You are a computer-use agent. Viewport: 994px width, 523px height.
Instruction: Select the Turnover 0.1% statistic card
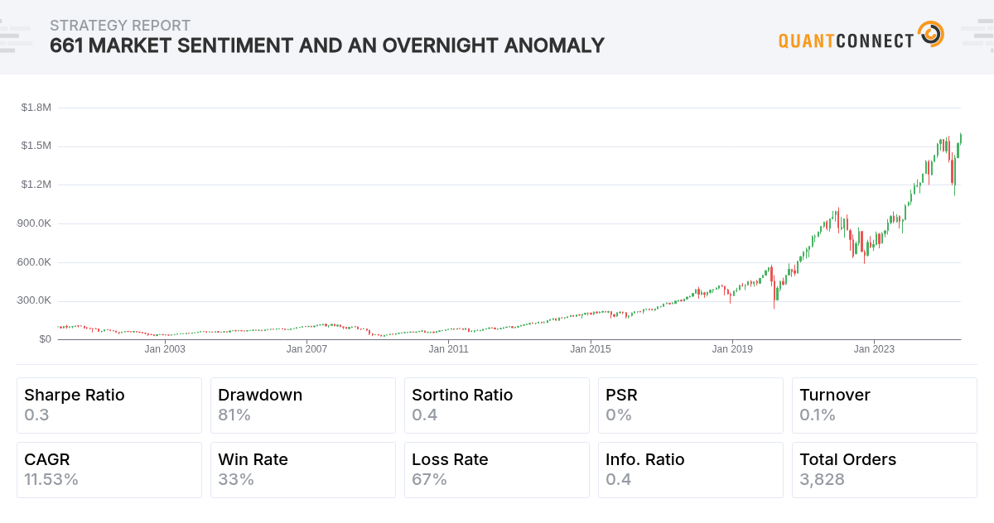point(885,405)
